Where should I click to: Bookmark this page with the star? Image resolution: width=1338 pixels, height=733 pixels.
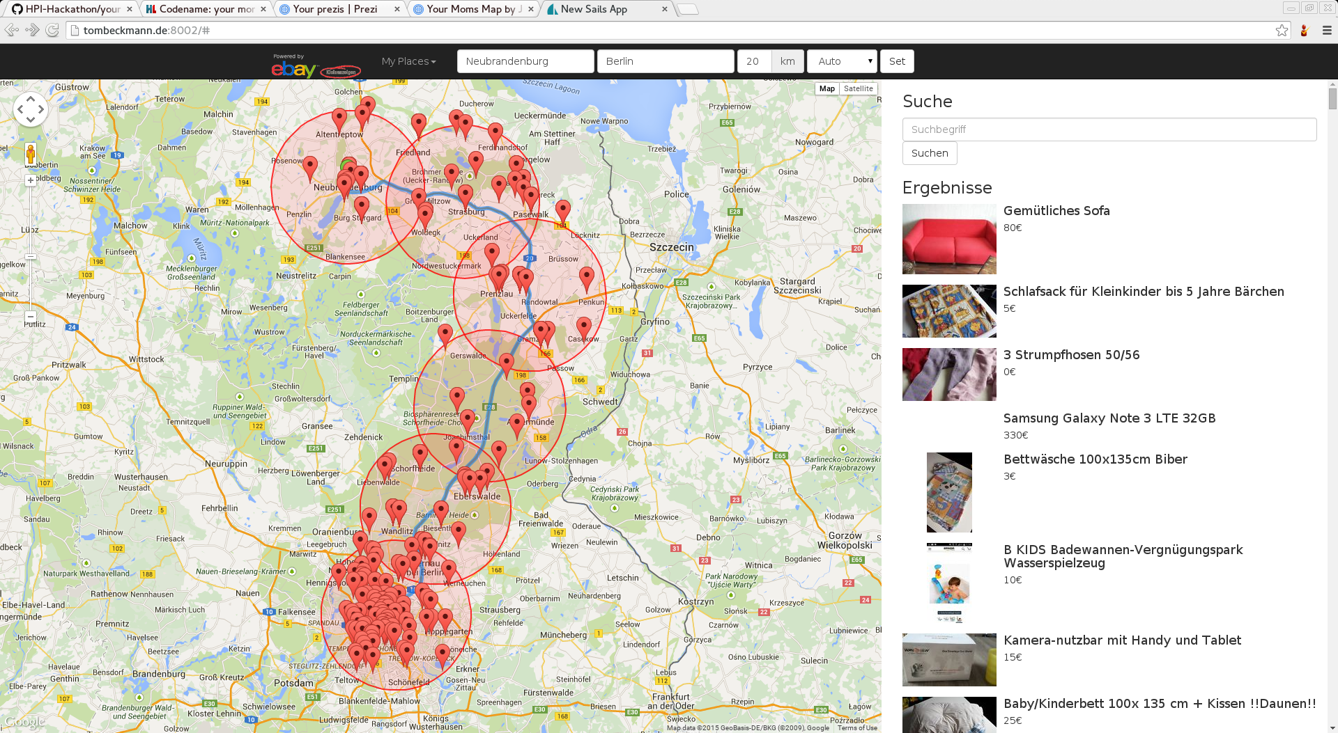pos(1282,30)
